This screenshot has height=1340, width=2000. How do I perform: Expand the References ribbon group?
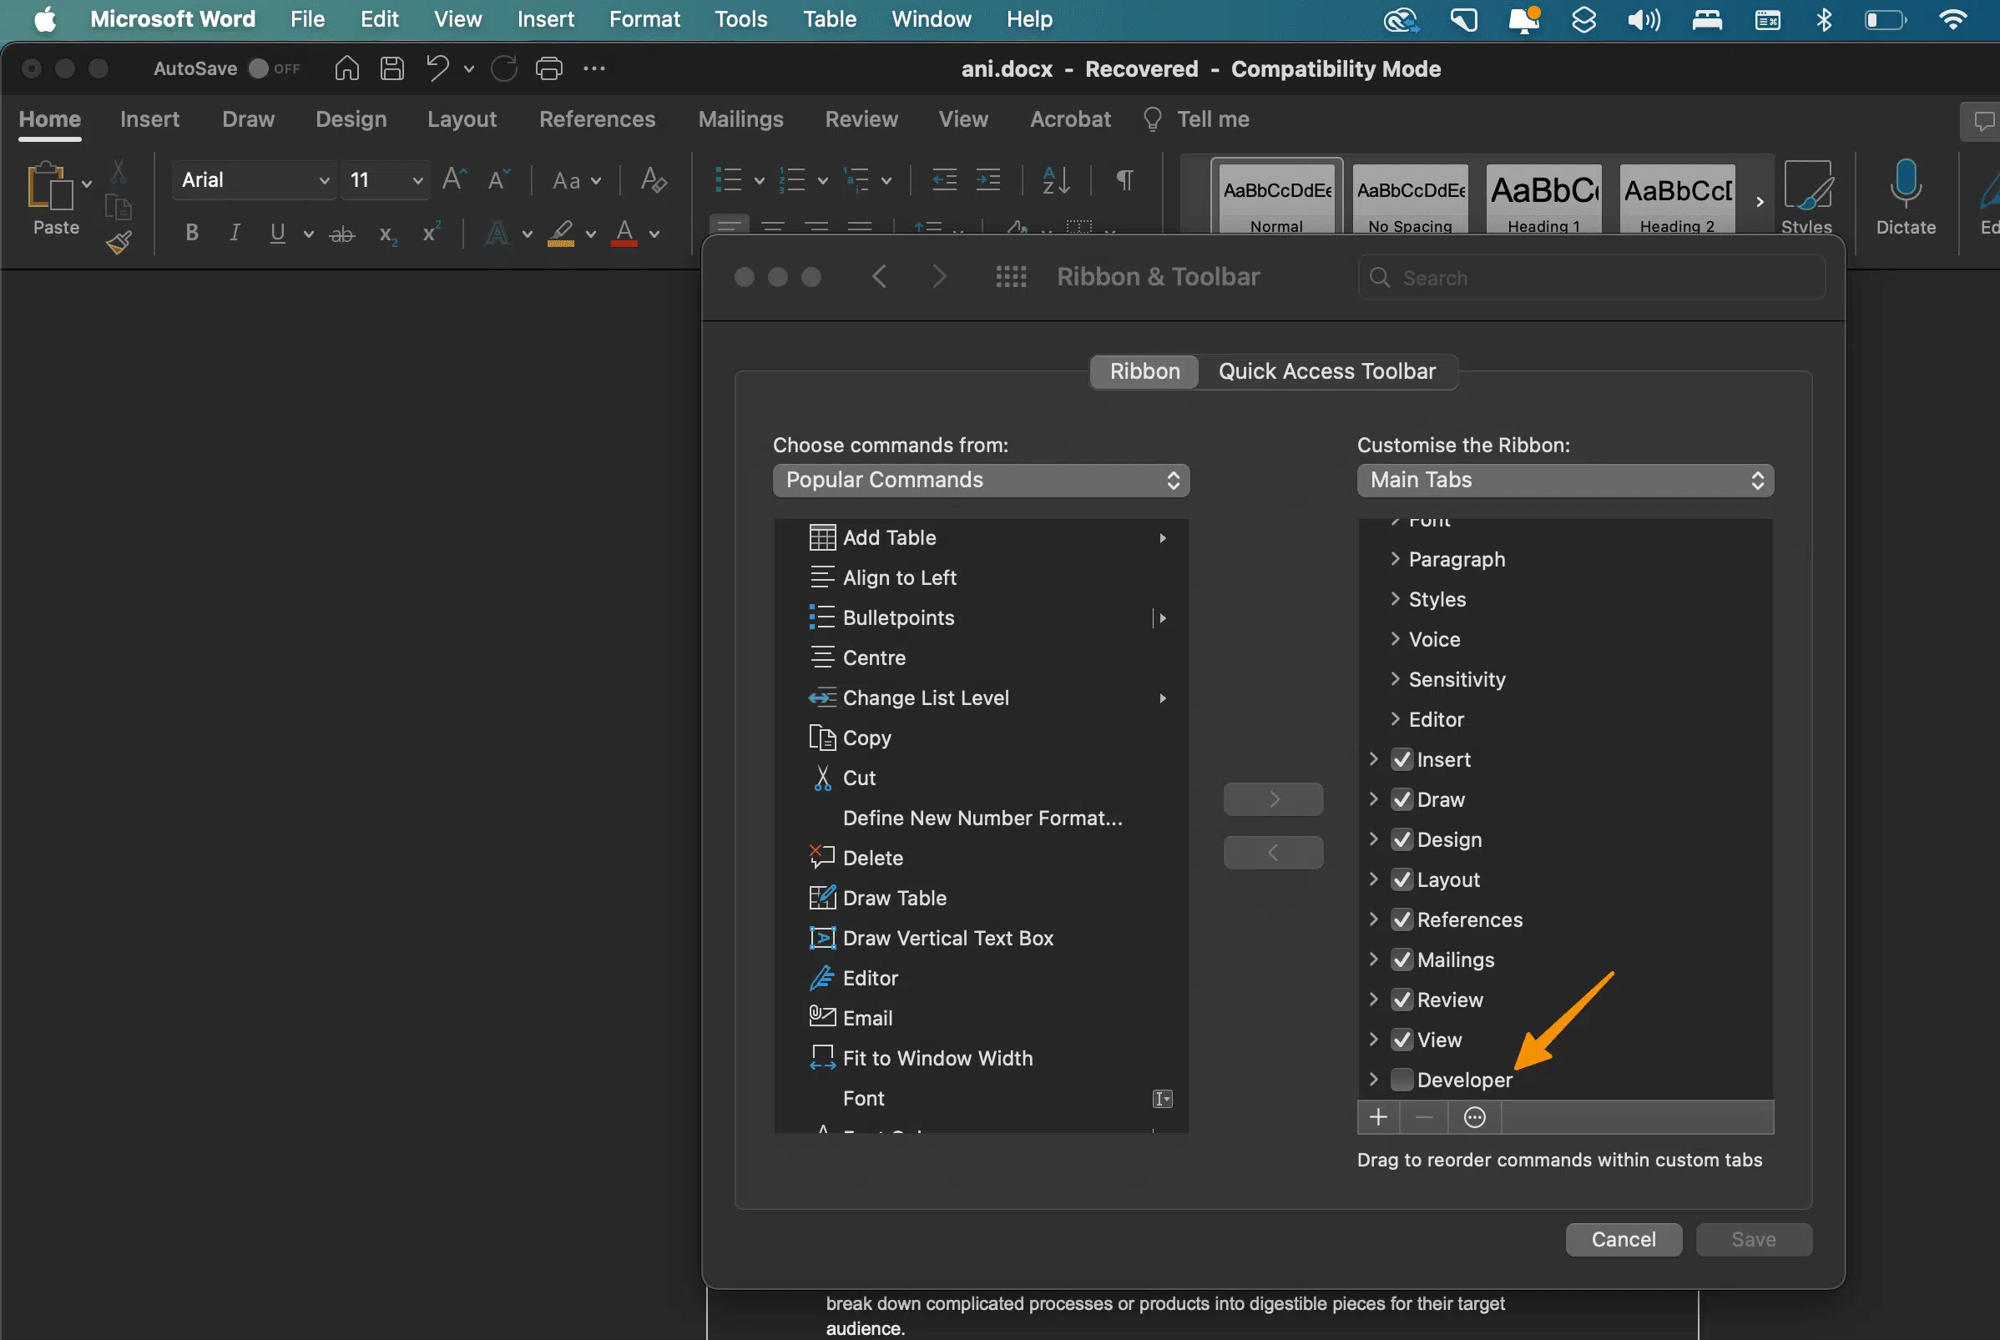tap(1371, 919)
